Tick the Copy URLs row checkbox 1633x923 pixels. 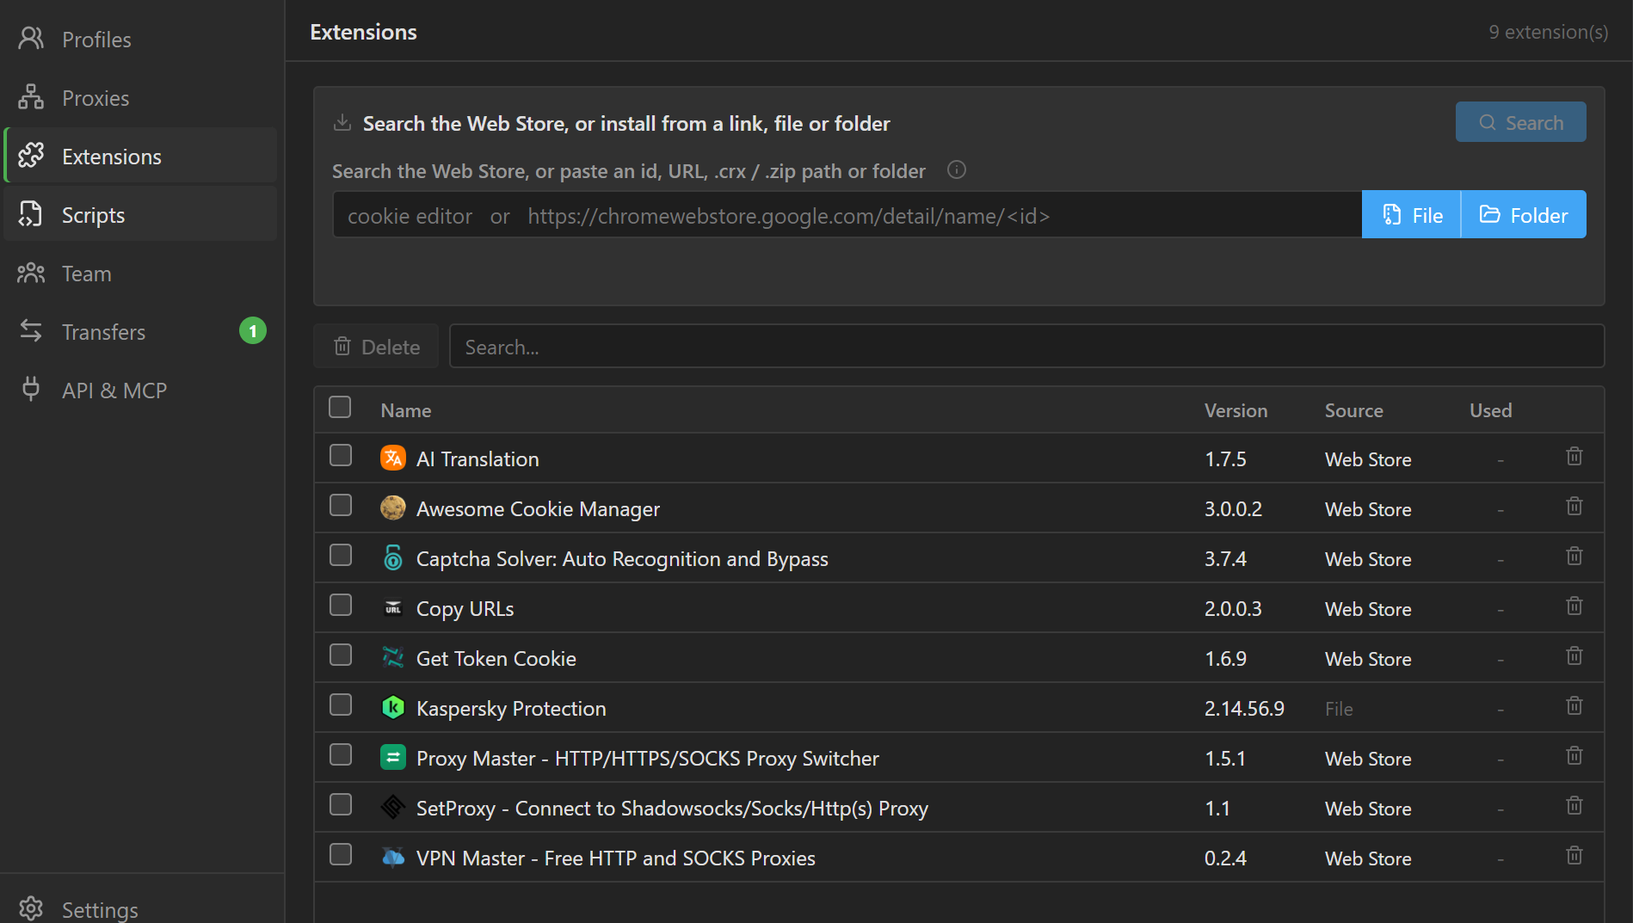pyautogui.click(x=341, y=605)
